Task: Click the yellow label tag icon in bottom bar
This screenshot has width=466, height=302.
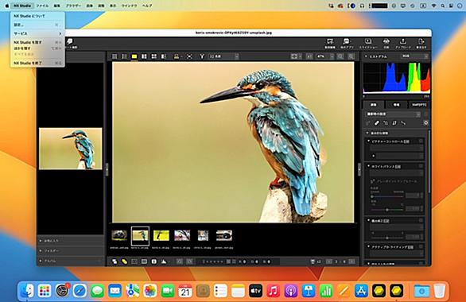Action: click(x=125, y=261)
